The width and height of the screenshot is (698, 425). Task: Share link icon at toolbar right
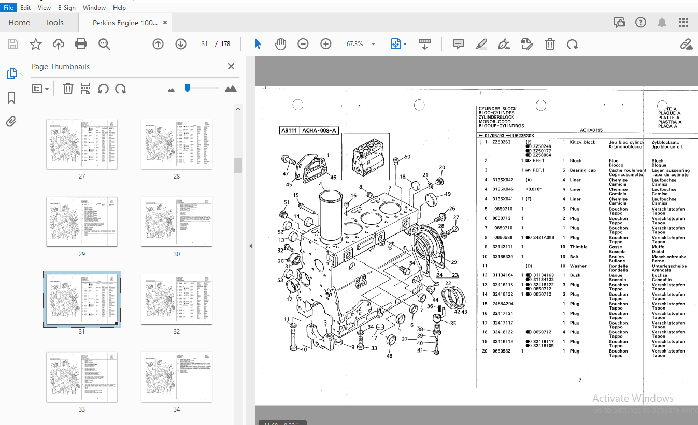687,44
